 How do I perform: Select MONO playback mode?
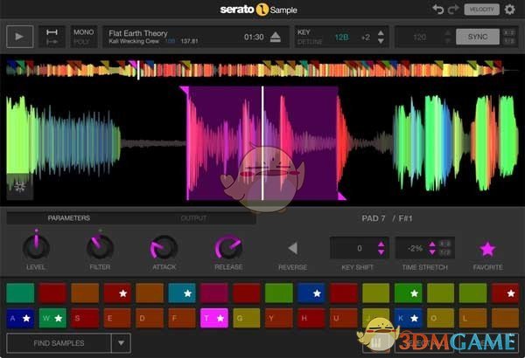(83, 32)
